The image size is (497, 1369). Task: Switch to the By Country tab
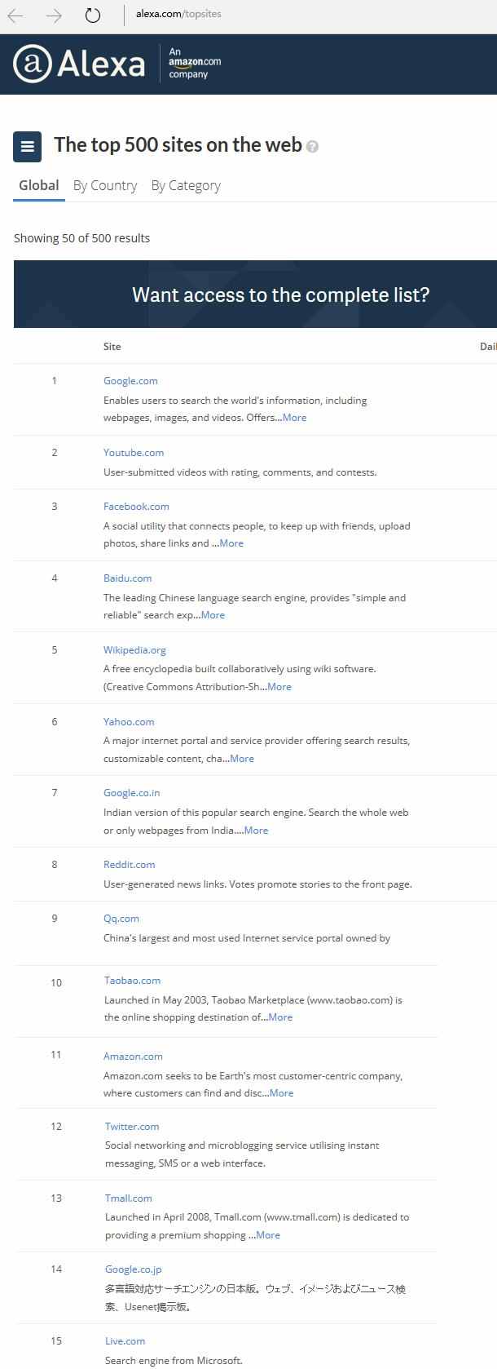(x=105, y=185)
